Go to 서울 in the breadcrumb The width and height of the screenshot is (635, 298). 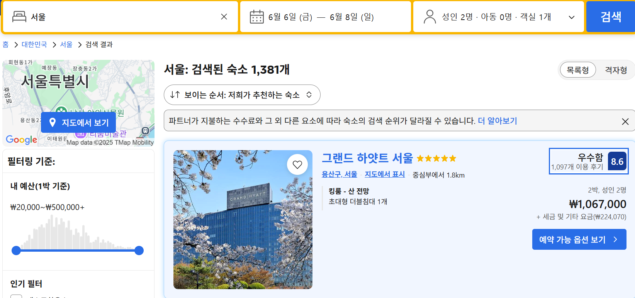pos(66,44)
